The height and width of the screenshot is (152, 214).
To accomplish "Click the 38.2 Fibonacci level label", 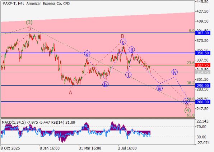I will coord(191,83).
